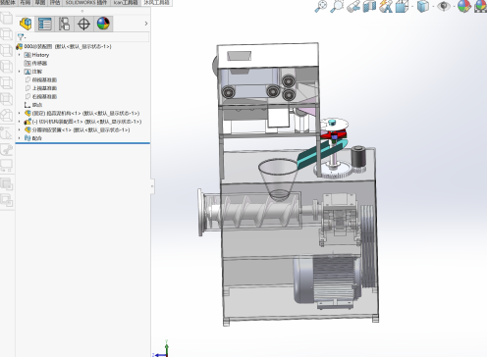487x357 pixels.
Task: Select the 上视基准面 plane in tree
Action: [x=44, y=88]
